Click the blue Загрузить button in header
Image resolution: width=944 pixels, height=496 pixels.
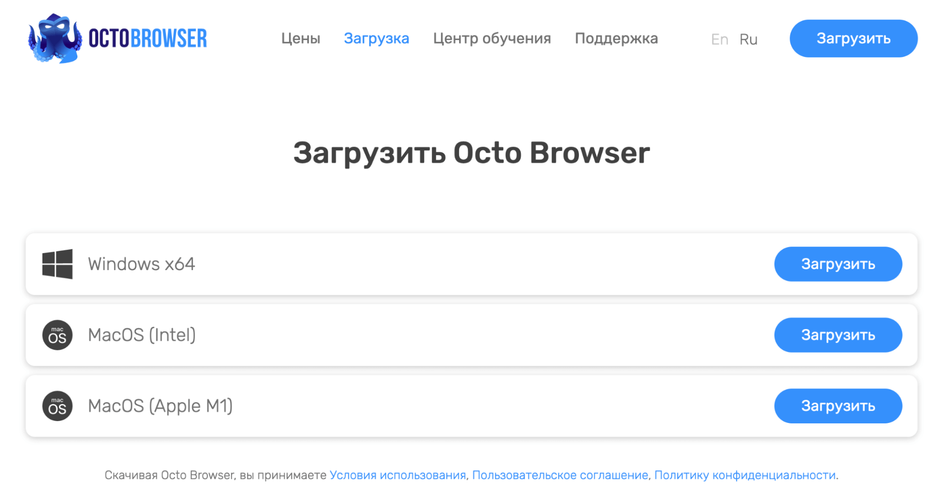click(853, 38)
